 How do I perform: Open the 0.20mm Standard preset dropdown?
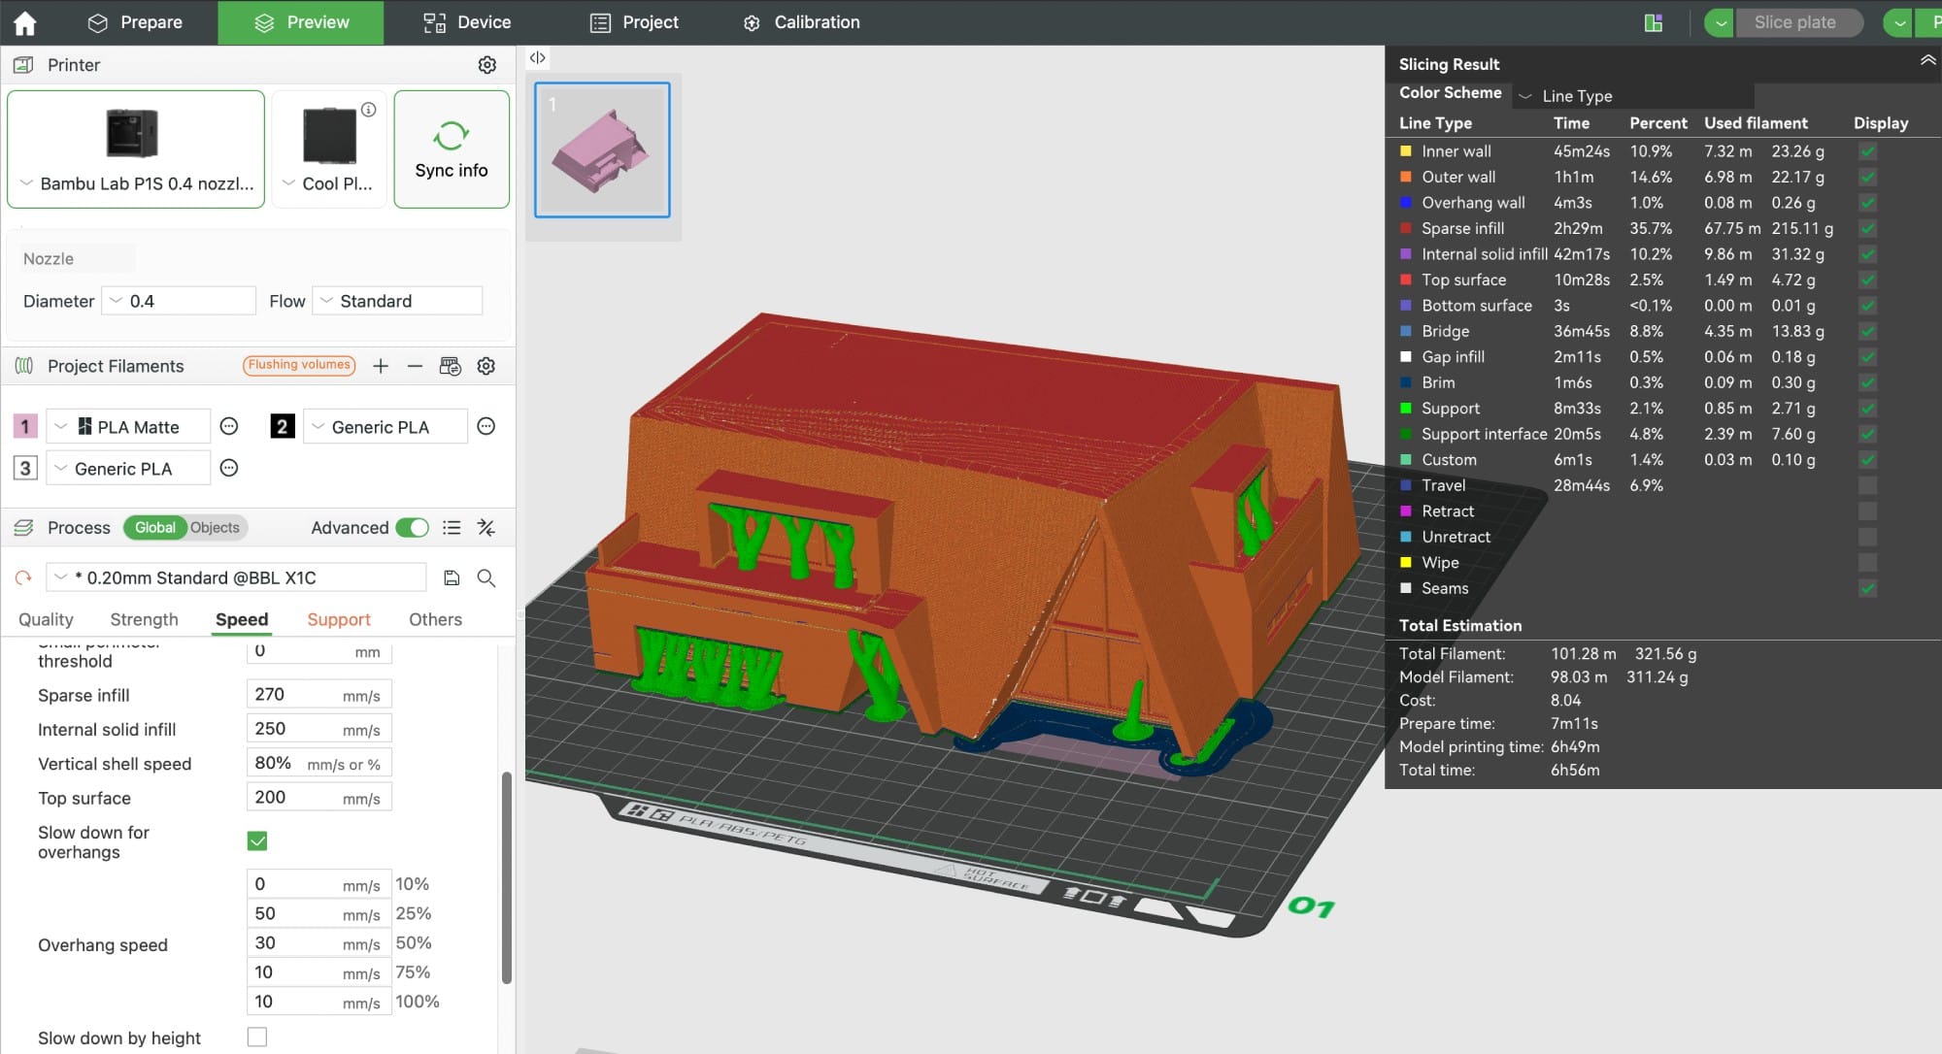pos(236,578)
